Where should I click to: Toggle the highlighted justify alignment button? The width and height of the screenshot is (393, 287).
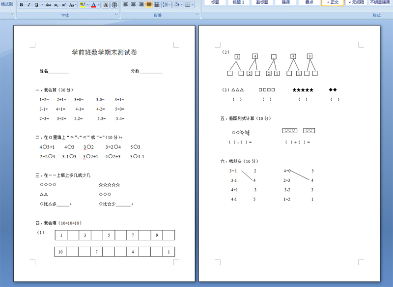(149, 4)
